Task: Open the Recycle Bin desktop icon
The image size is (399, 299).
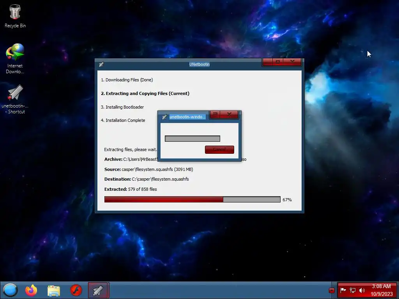Action: pyautogui.click(x=15, y=16)
